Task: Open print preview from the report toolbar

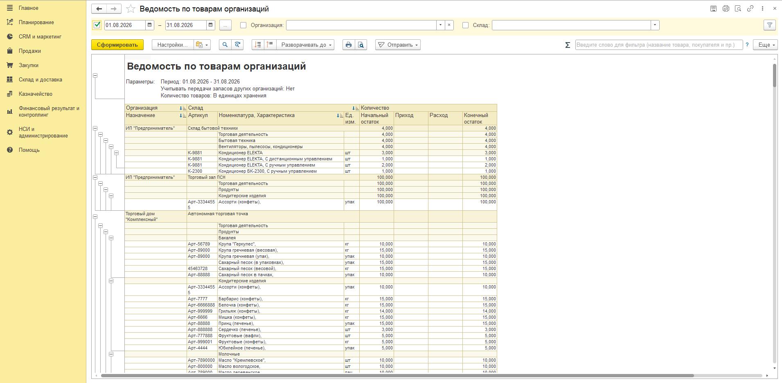Action: tap(361, 45)
